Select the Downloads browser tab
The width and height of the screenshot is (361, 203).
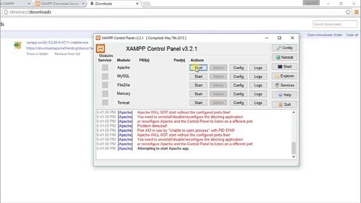[x=114, y=4]
